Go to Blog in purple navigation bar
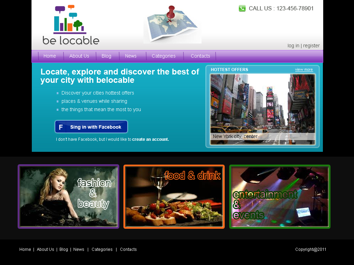This screenshot has width=354, height=265. (x=106, y=56)
